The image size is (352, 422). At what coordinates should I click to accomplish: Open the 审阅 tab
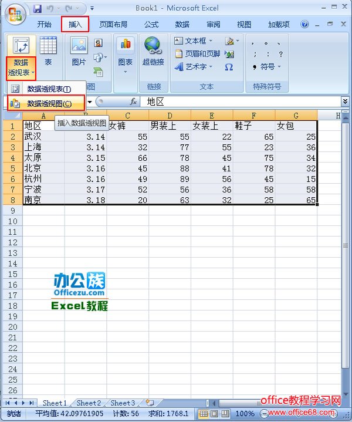214,25
